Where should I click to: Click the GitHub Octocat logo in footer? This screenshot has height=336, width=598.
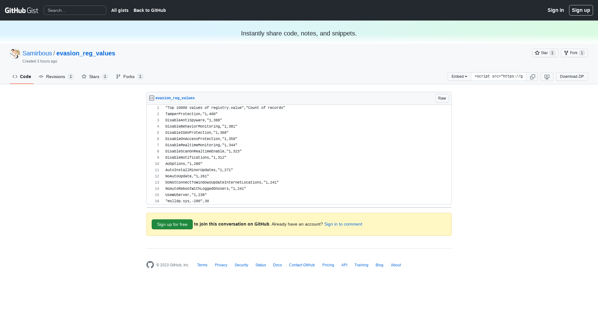(150, 265)
